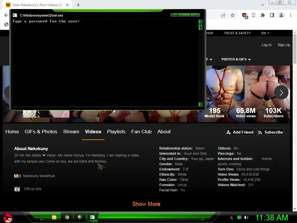Click the share page icon in address bar
This screenshot has height=223, width=297.
(223, 15)
